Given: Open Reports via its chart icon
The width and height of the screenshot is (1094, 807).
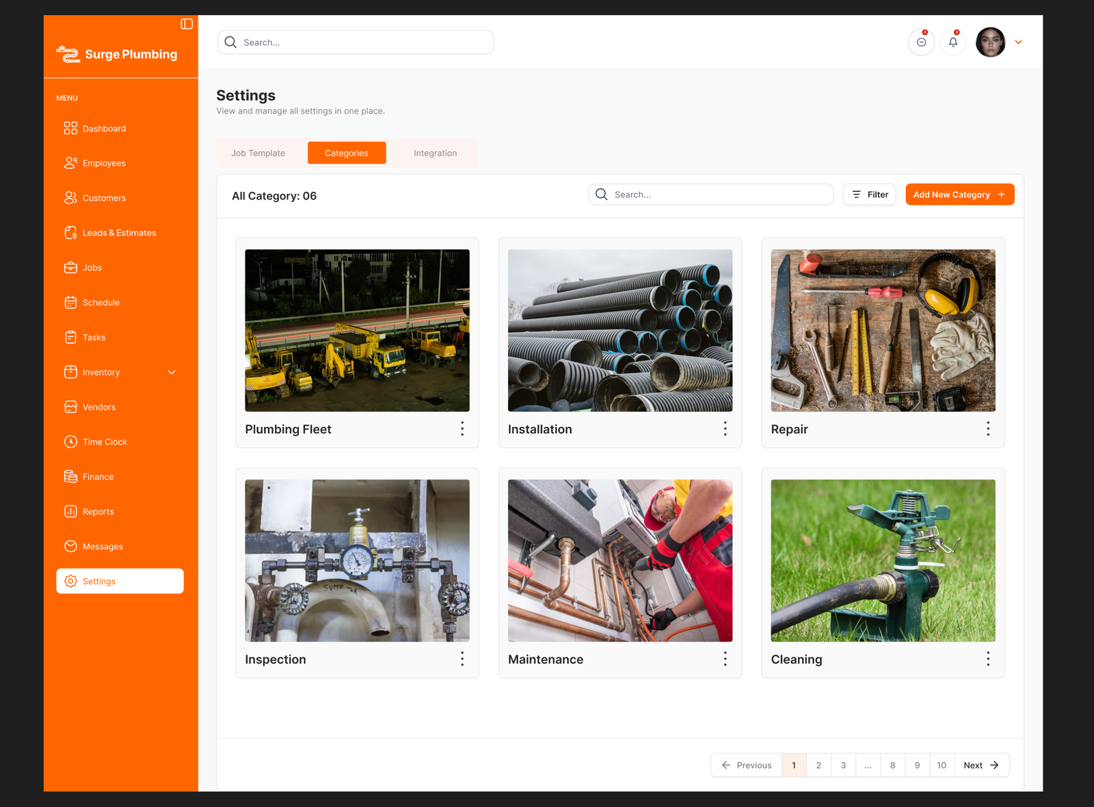Looking at the screenshot, I should 70,512.
